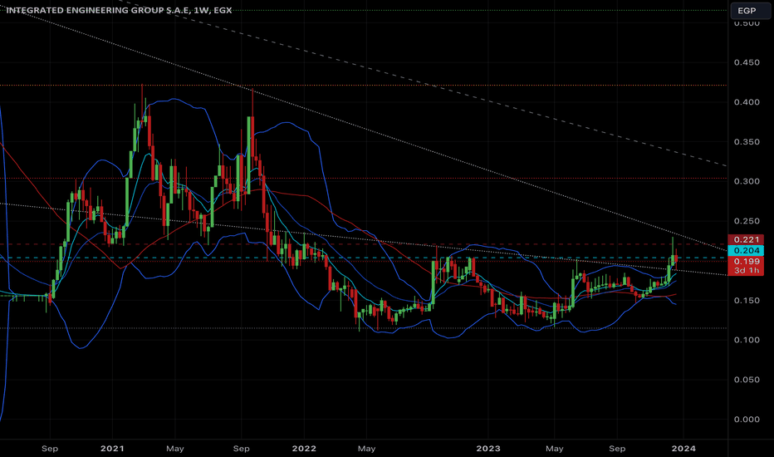Click the 3d 1h countdown label
The height and width of the screenshot is (457, 774).
click(747, 270)
